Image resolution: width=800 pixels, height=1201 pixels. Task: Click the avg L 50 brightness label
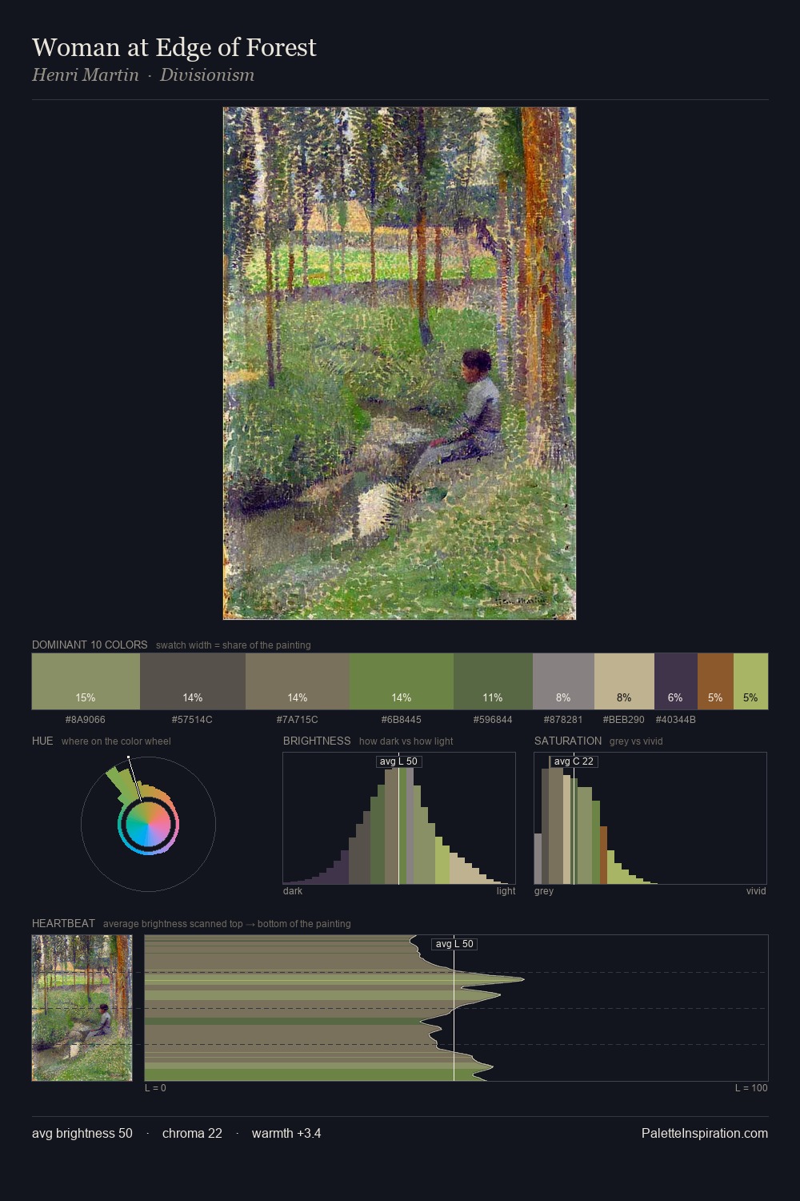[398, 761]
